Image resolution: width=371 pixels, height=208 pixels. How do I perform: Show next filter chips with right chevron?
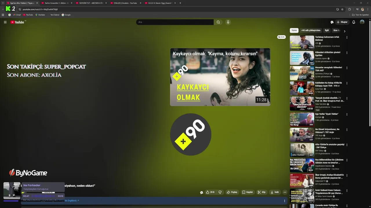(x=344, y=31)
